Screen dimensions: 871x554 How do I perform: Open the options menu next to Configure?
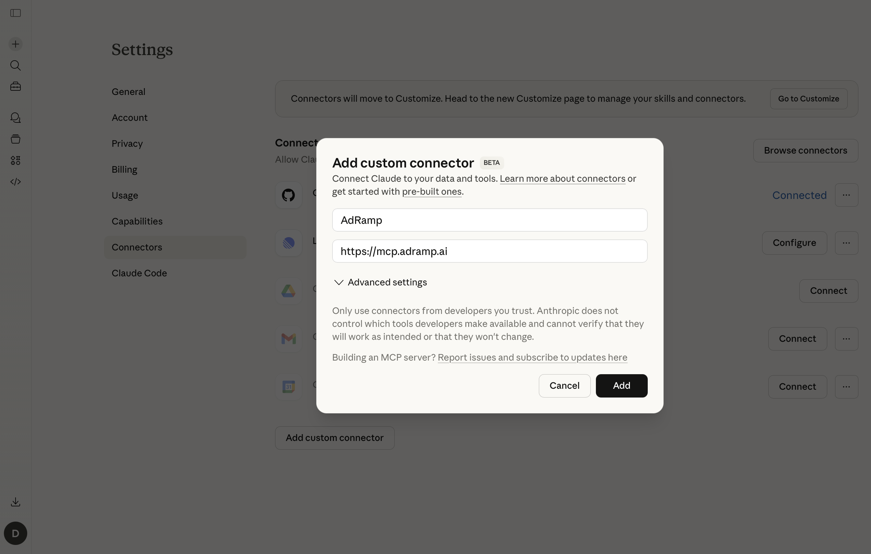[x=846, y=243]
